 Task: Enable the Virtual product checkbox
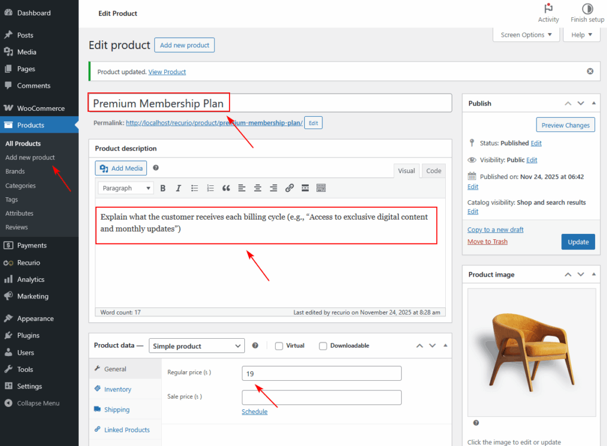pyautogui.click(x=278, y=345)
